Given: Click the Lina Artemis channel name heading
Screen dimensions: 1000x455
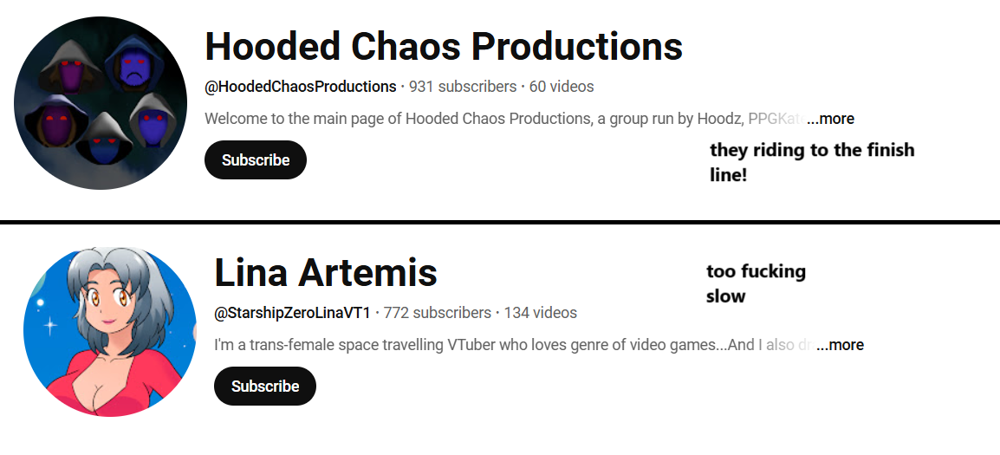Looking at the screenshot, I should tap(326, 273).
